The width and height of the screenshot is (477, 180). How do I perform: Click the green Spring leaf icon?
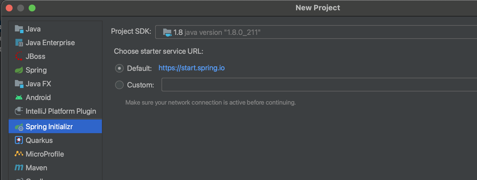click(x=19, y=70)
